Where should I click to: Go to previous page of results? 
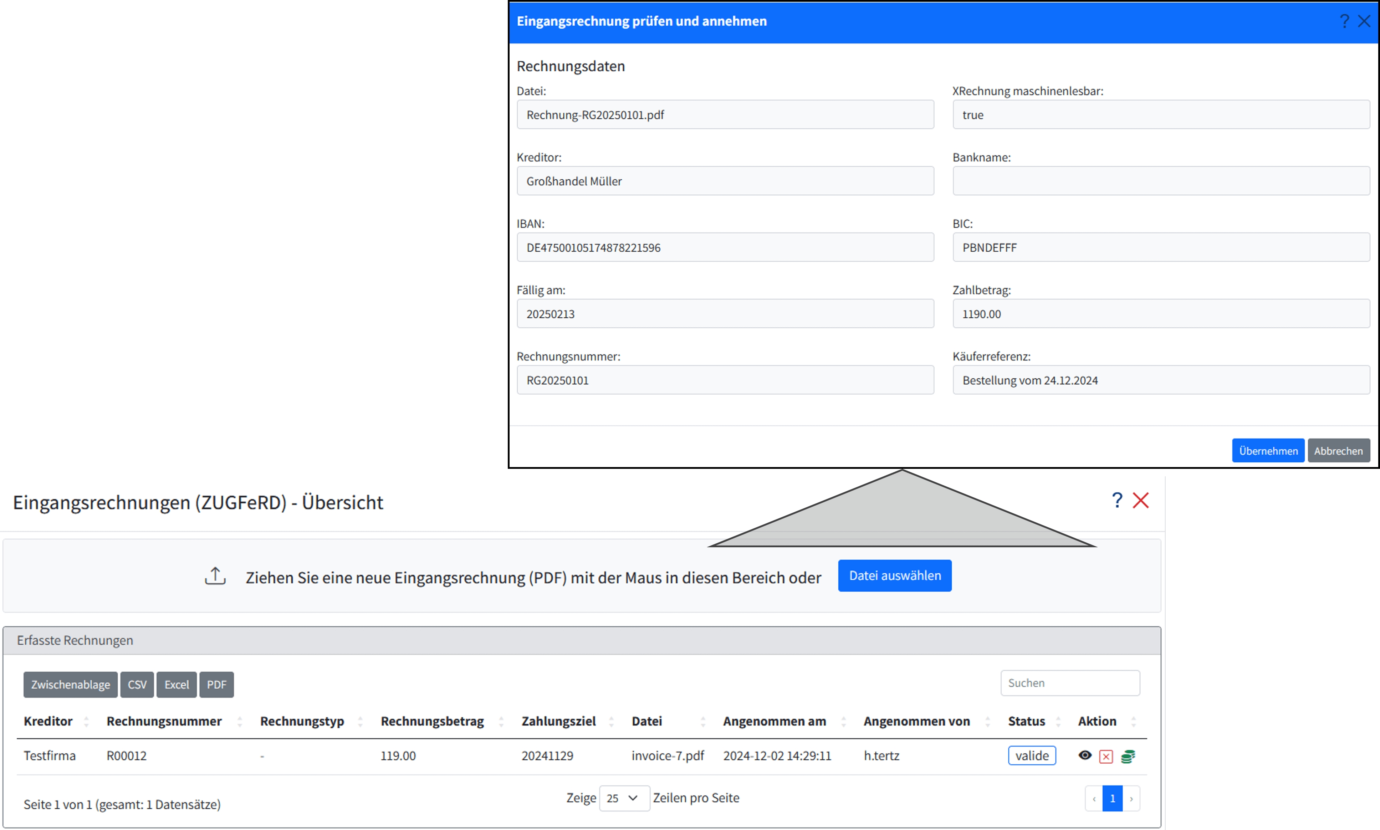pyautogui.click(x=1094, y=799)
